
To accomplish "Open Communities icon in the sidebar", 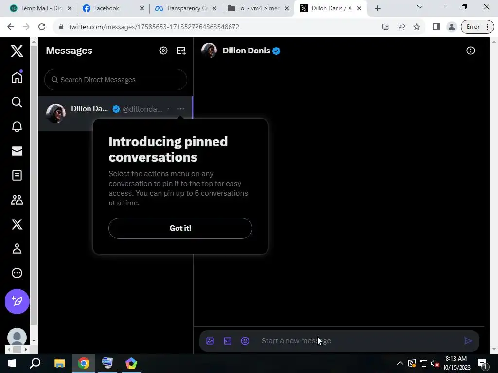I will (x=17, y=200).
